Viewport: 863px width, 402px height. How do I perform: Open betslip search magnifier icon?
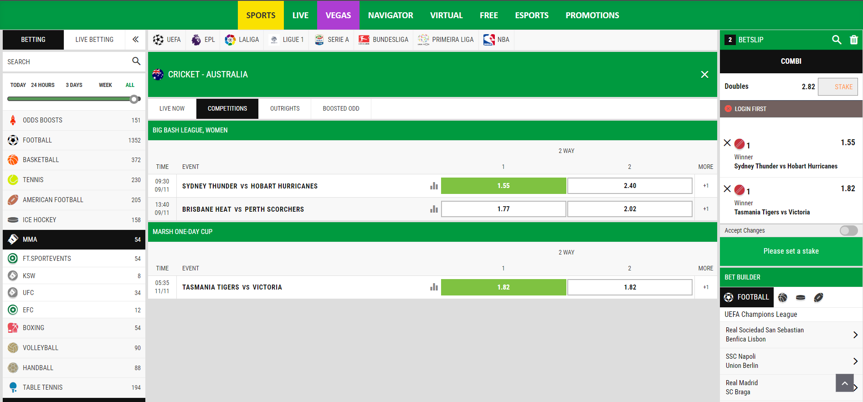pos(837,40)
